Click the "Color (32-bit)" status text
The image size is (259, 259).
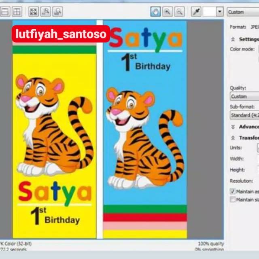(18, 244)
